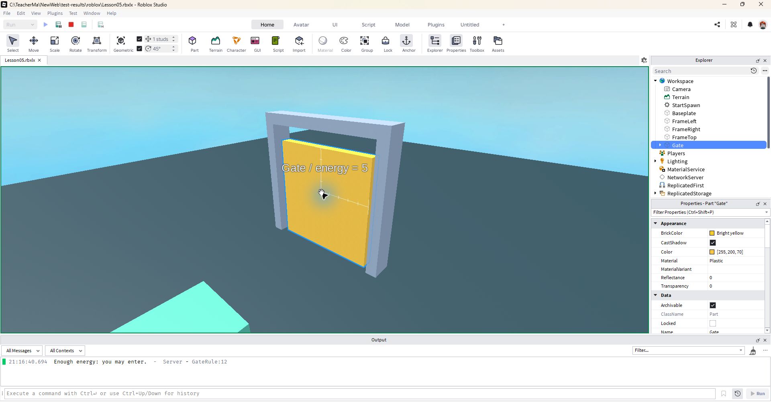Expand the Gate item in Explorer

click(x=660, y=145)
